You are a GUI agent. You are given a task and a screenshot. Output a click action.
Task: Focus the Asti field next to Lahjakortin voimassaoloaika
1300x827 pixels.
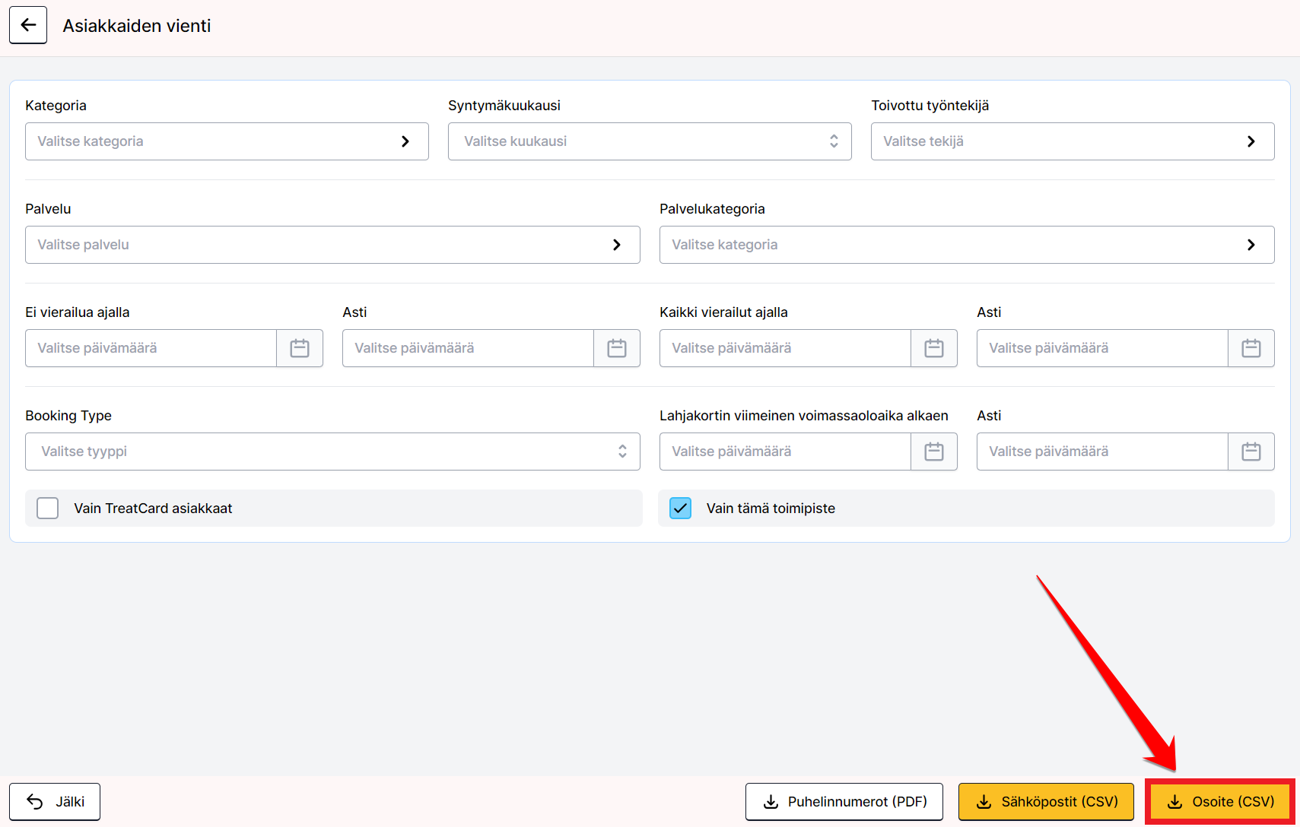[1102, 452]
